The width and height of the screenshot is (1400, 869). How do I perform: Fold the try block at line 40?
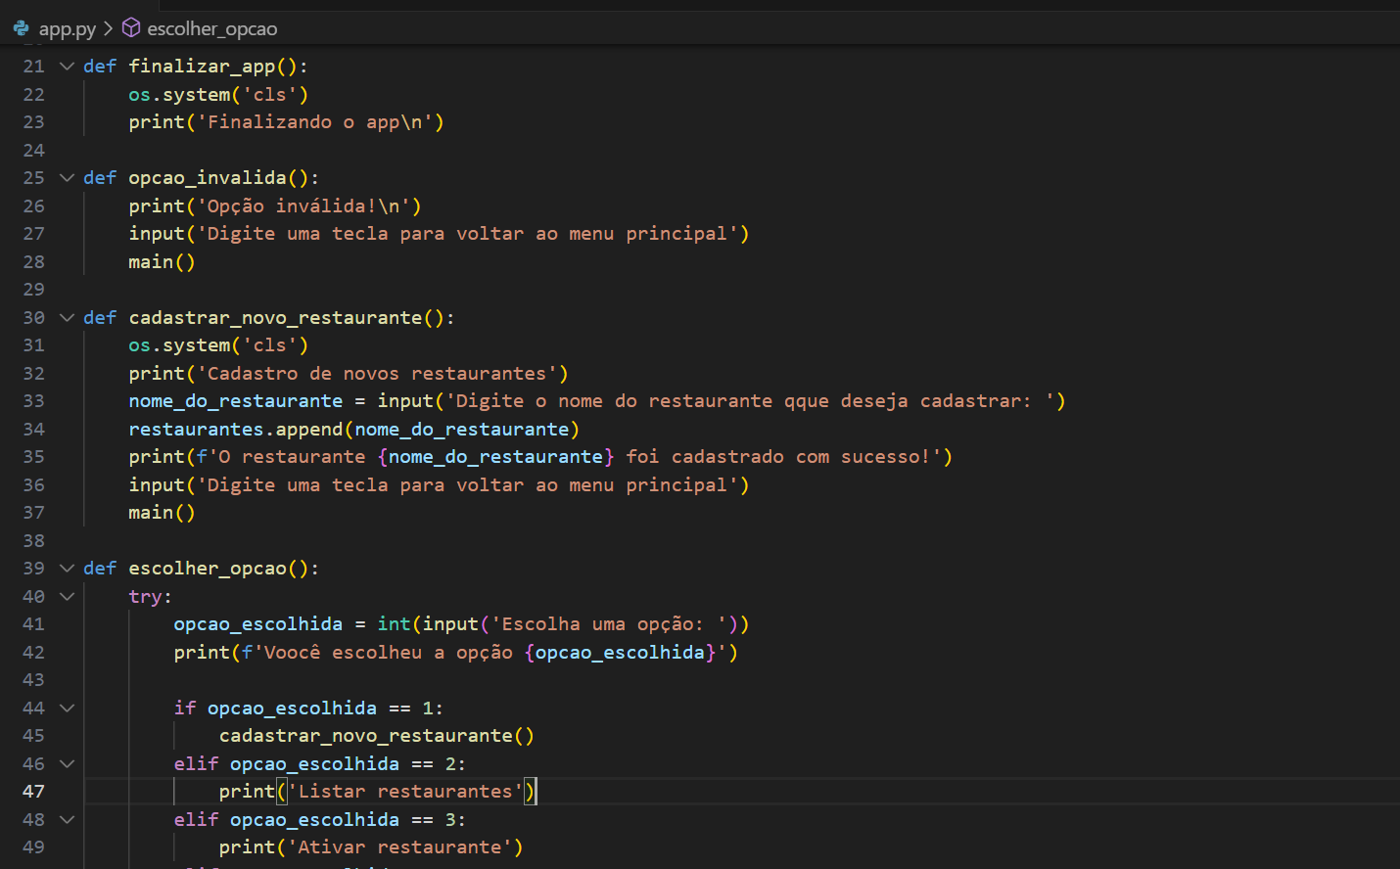[67, 596]
